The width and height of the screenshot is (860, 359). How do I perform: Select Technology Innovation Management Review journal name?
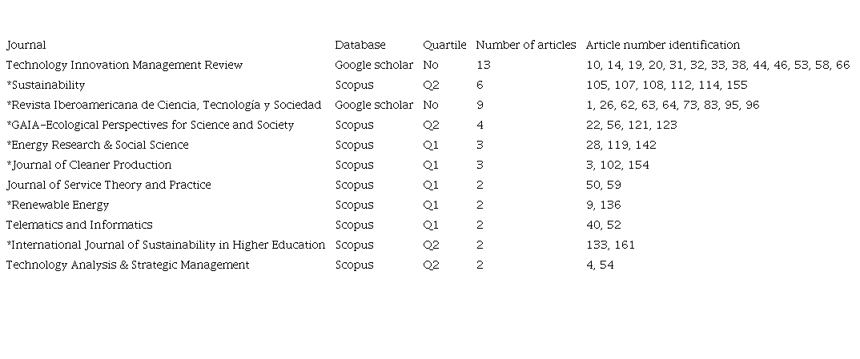click(x=124, y=65)
